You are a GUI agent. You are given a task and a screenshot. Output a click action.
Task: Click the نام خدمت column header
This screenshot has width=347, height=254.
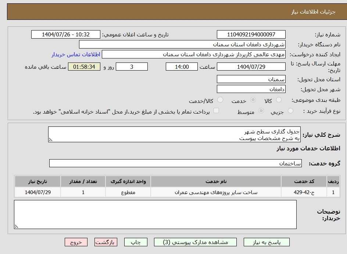click(216, 182)
